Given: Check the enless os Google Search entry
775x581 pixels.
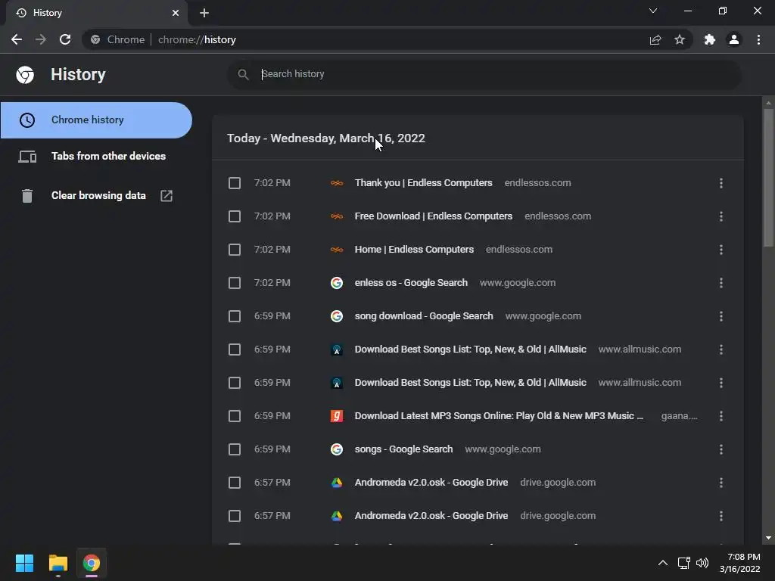Looking at the screenshot, I should 235,283.
